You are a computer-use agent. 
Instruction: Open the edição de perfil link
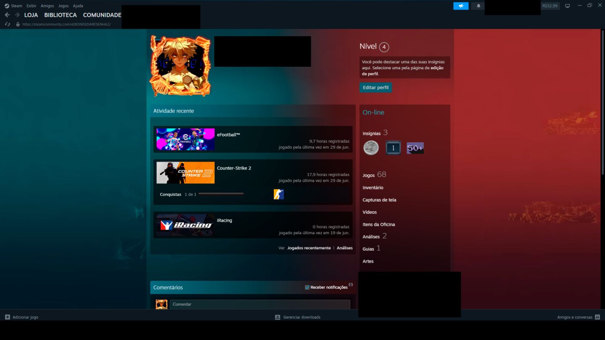[x=402, y=71]
